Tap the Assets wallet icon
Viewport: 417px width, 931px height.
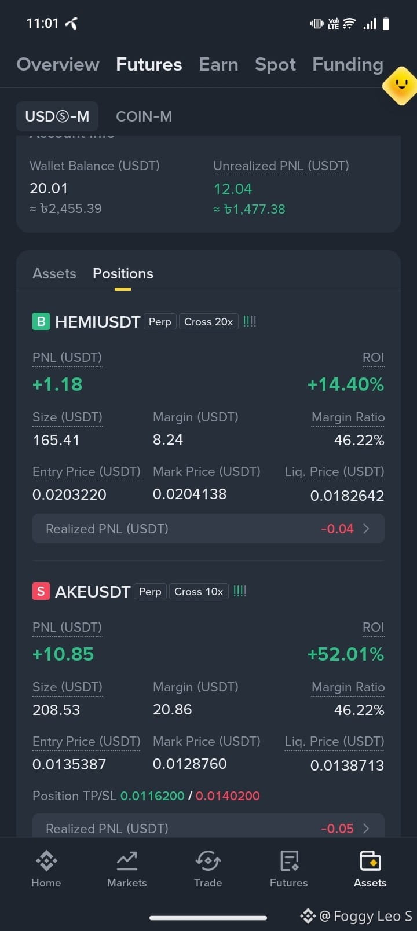click(x=370, y=861)
